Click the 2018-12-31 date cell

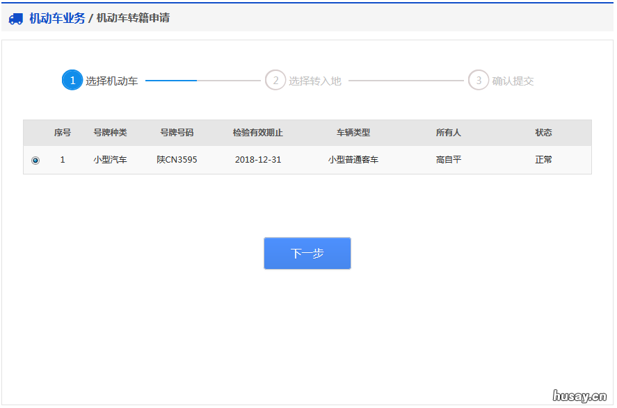258,160
